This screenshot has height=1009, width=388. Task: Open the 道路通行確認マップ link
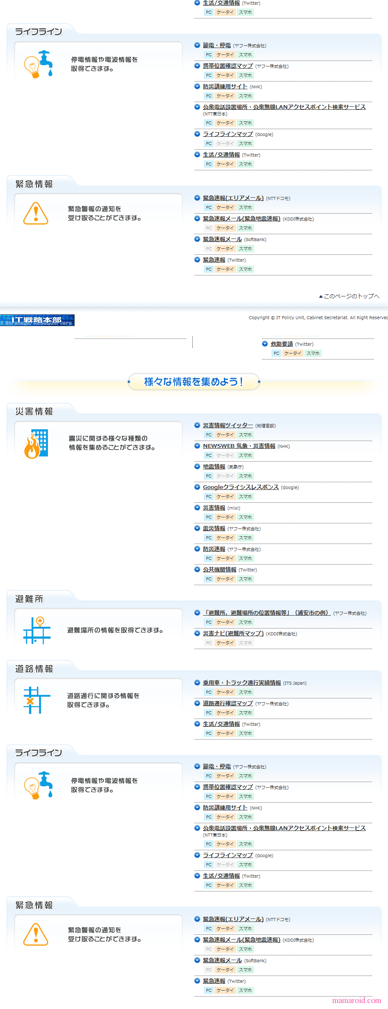coord(228,704)
